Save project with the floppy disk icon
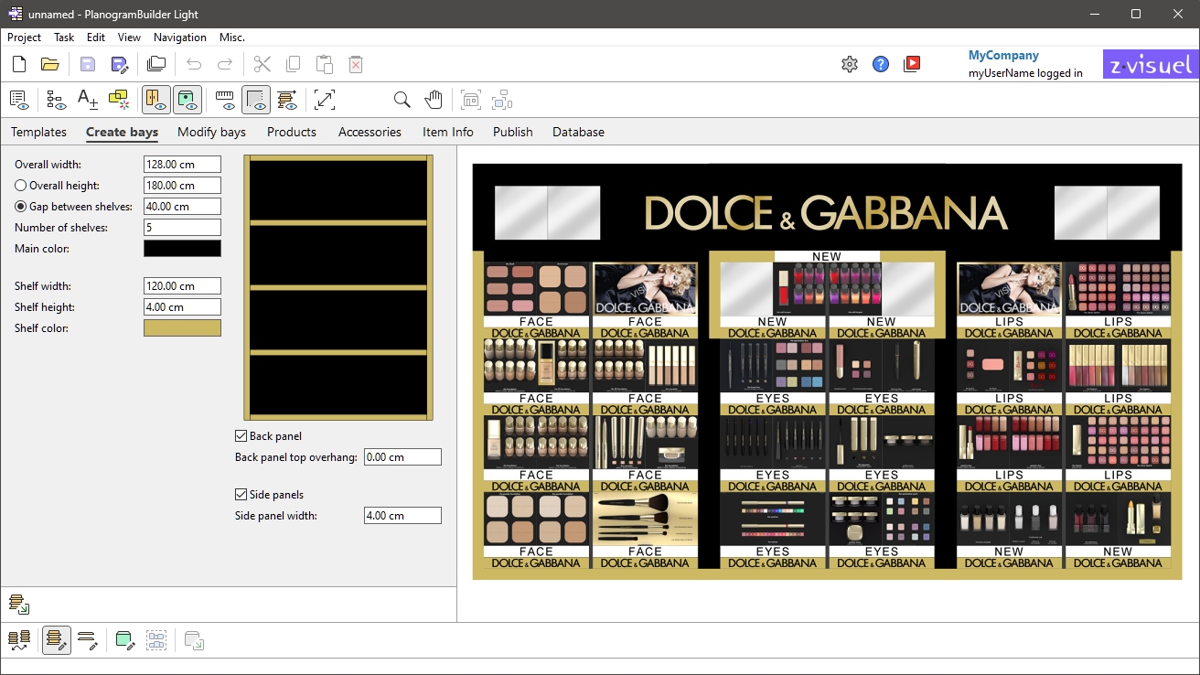The height and width of the screenshot is (675, 1200). (88, 64)
